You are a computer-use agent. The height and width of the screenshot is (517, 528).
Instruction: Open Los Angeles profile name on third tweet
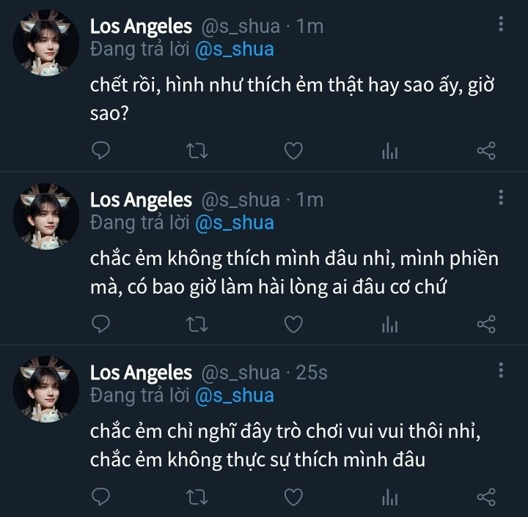pyautogui.click(x=141, y=373)
